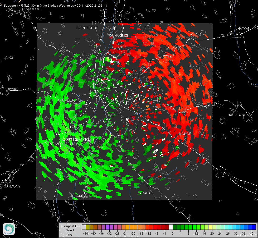
Task: Click the ASZOD town label
Action: coord(196,34)
